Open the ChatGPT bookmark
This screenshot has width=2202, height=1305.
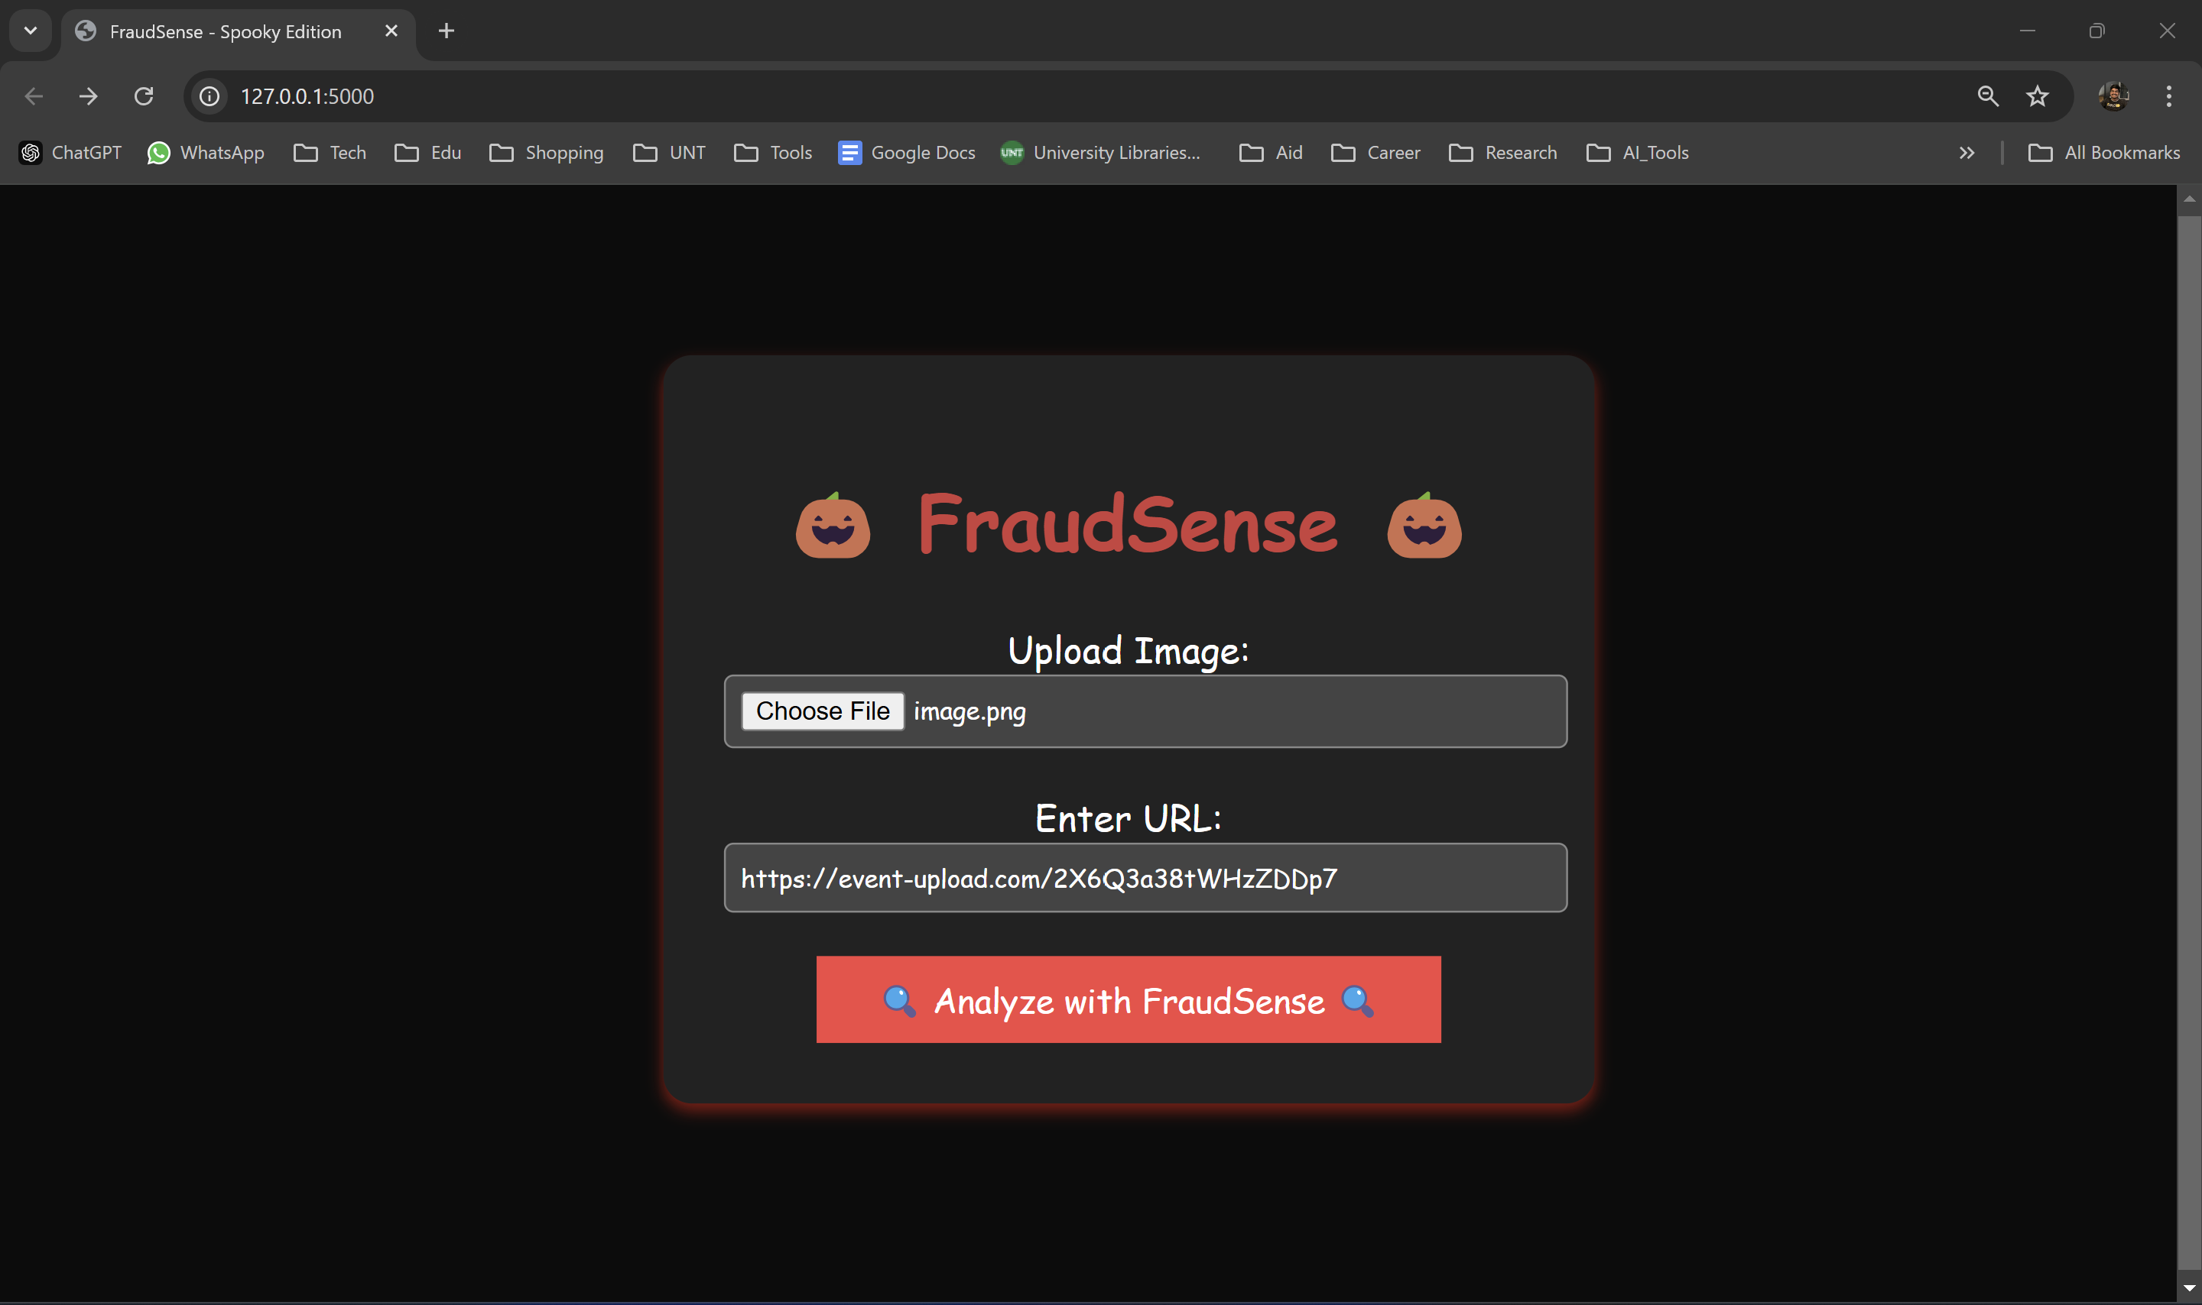[x=70, y=153]
